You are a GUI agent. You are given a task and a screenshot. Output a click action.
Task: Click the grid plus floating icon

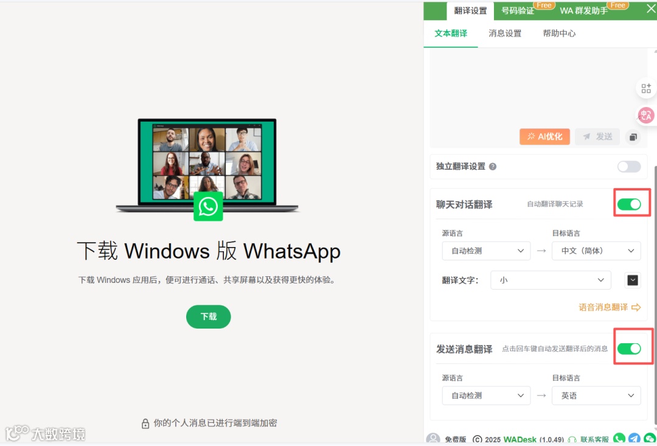646,88
